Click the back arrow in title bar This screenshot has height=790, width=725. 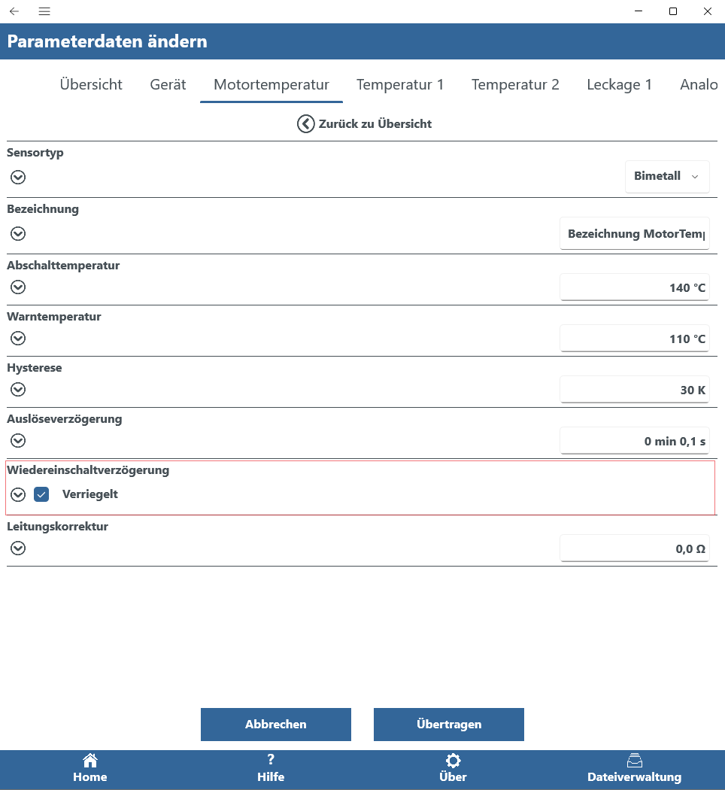pyautogui.click(x=14, y=11)
